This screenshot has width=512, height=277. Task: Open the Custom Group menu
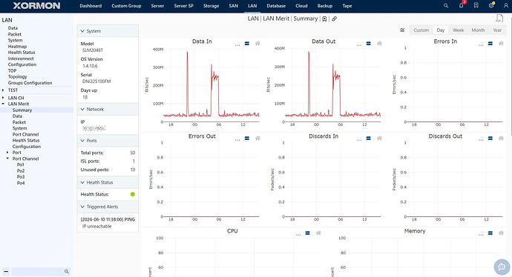point(126,6)
